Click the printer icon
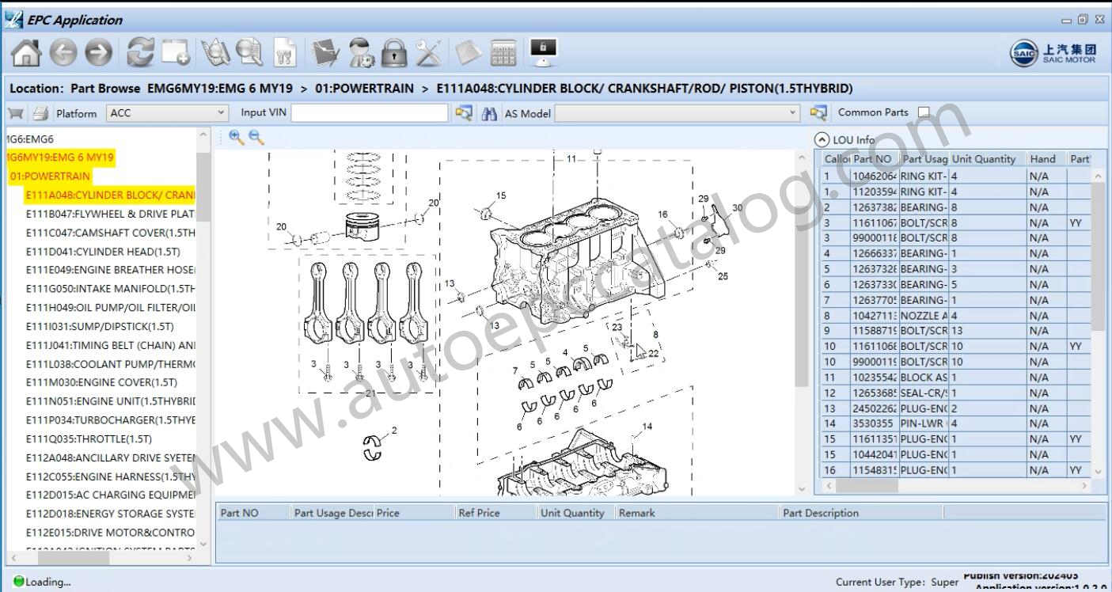1112x592 pixels. [x=40, y=113]
